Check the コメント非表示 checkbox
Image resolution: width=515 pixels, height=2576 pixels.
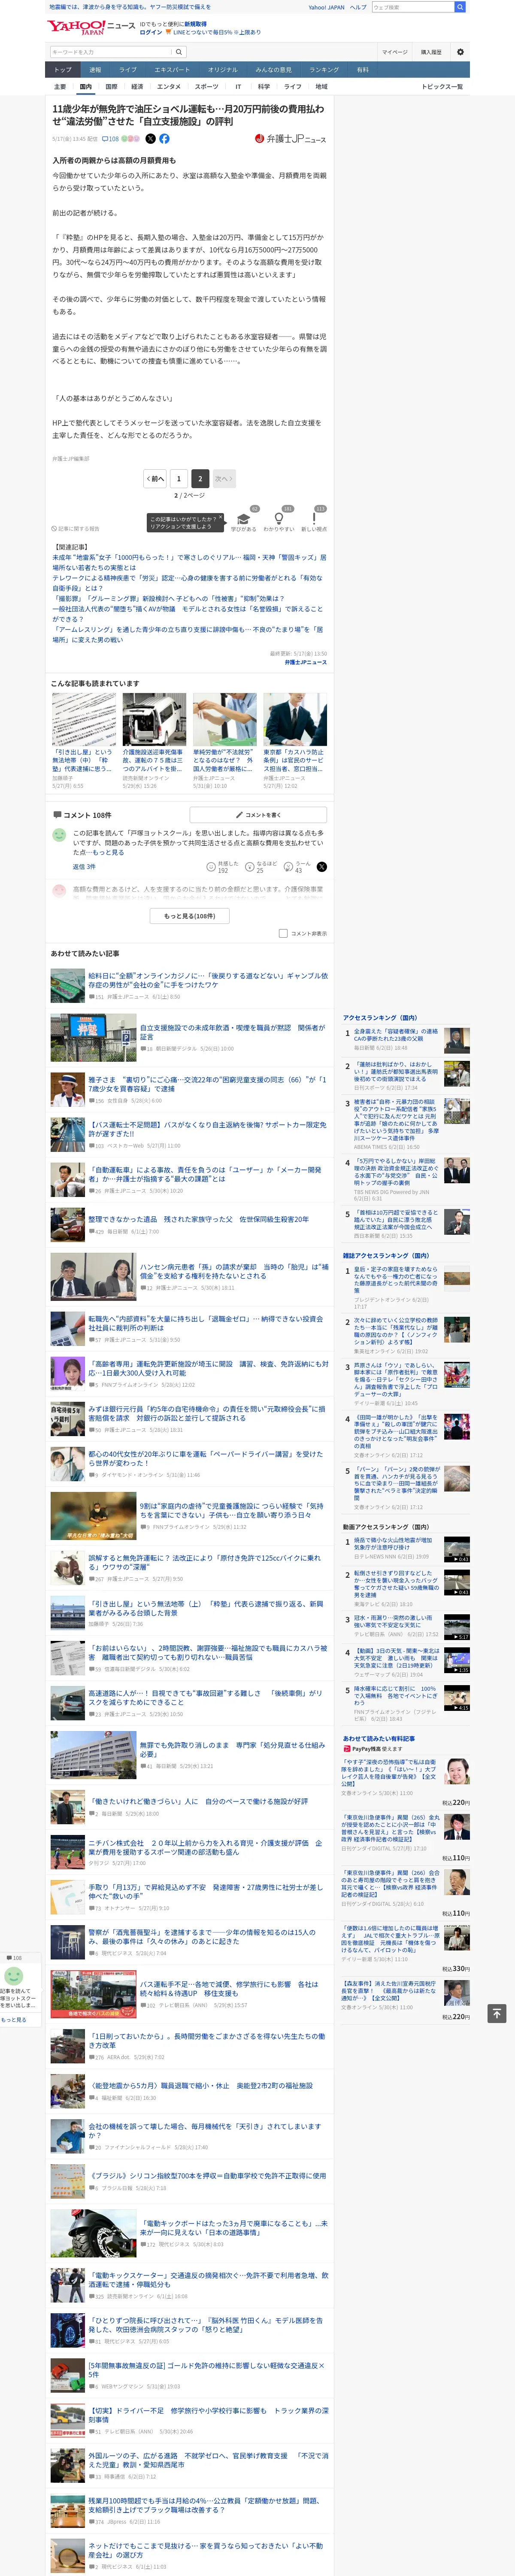click(x=283, y=933)
